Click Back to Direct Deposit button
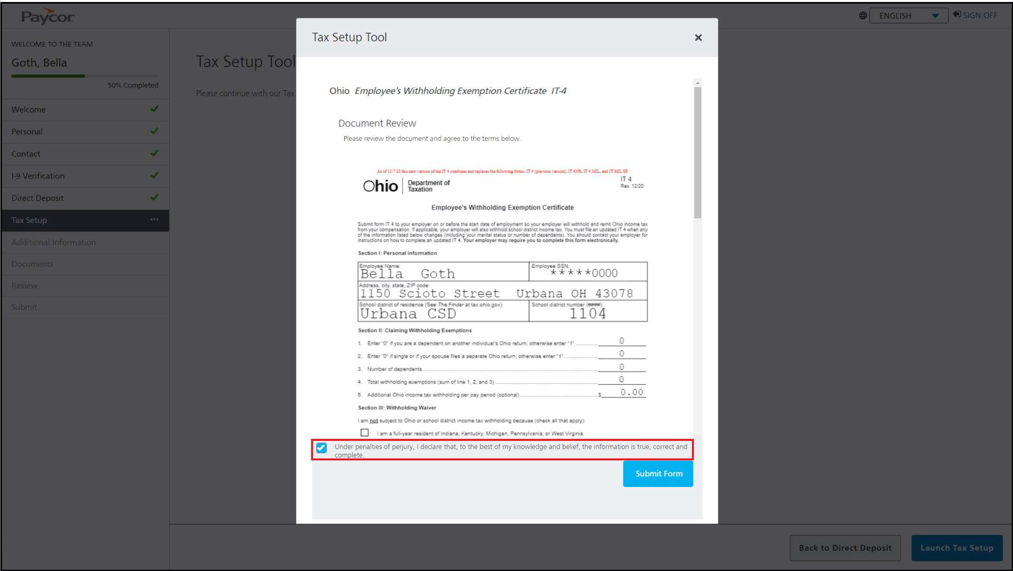This screenshot has width=1013, height=571. click(845, 548)
